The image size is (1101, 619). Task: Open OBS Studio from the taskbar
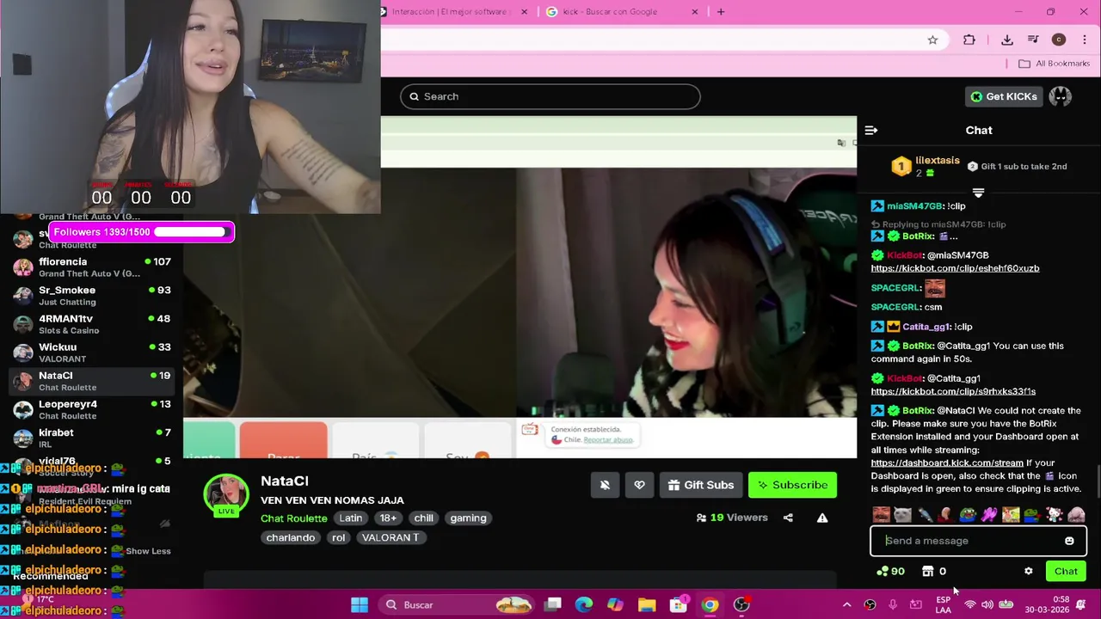(x=741, y=604)
